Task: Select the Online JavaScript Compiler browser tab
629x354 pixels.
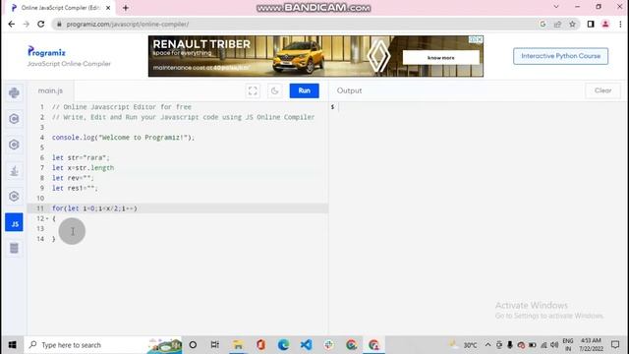Action: 60,8
